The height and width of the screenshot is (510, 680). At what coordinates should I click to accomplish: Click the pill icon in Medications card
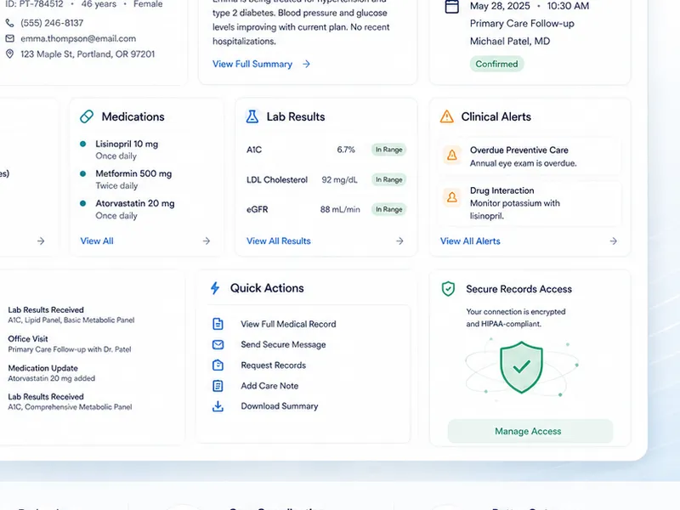(87, 116)
